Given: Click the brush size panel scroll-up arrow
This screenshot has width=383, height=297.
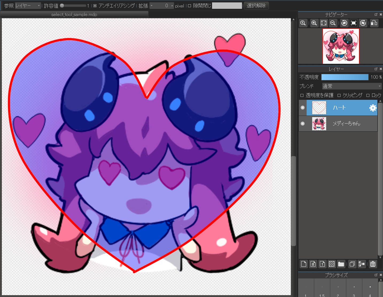Looking at the screenshot, I should tap(380, 280).
